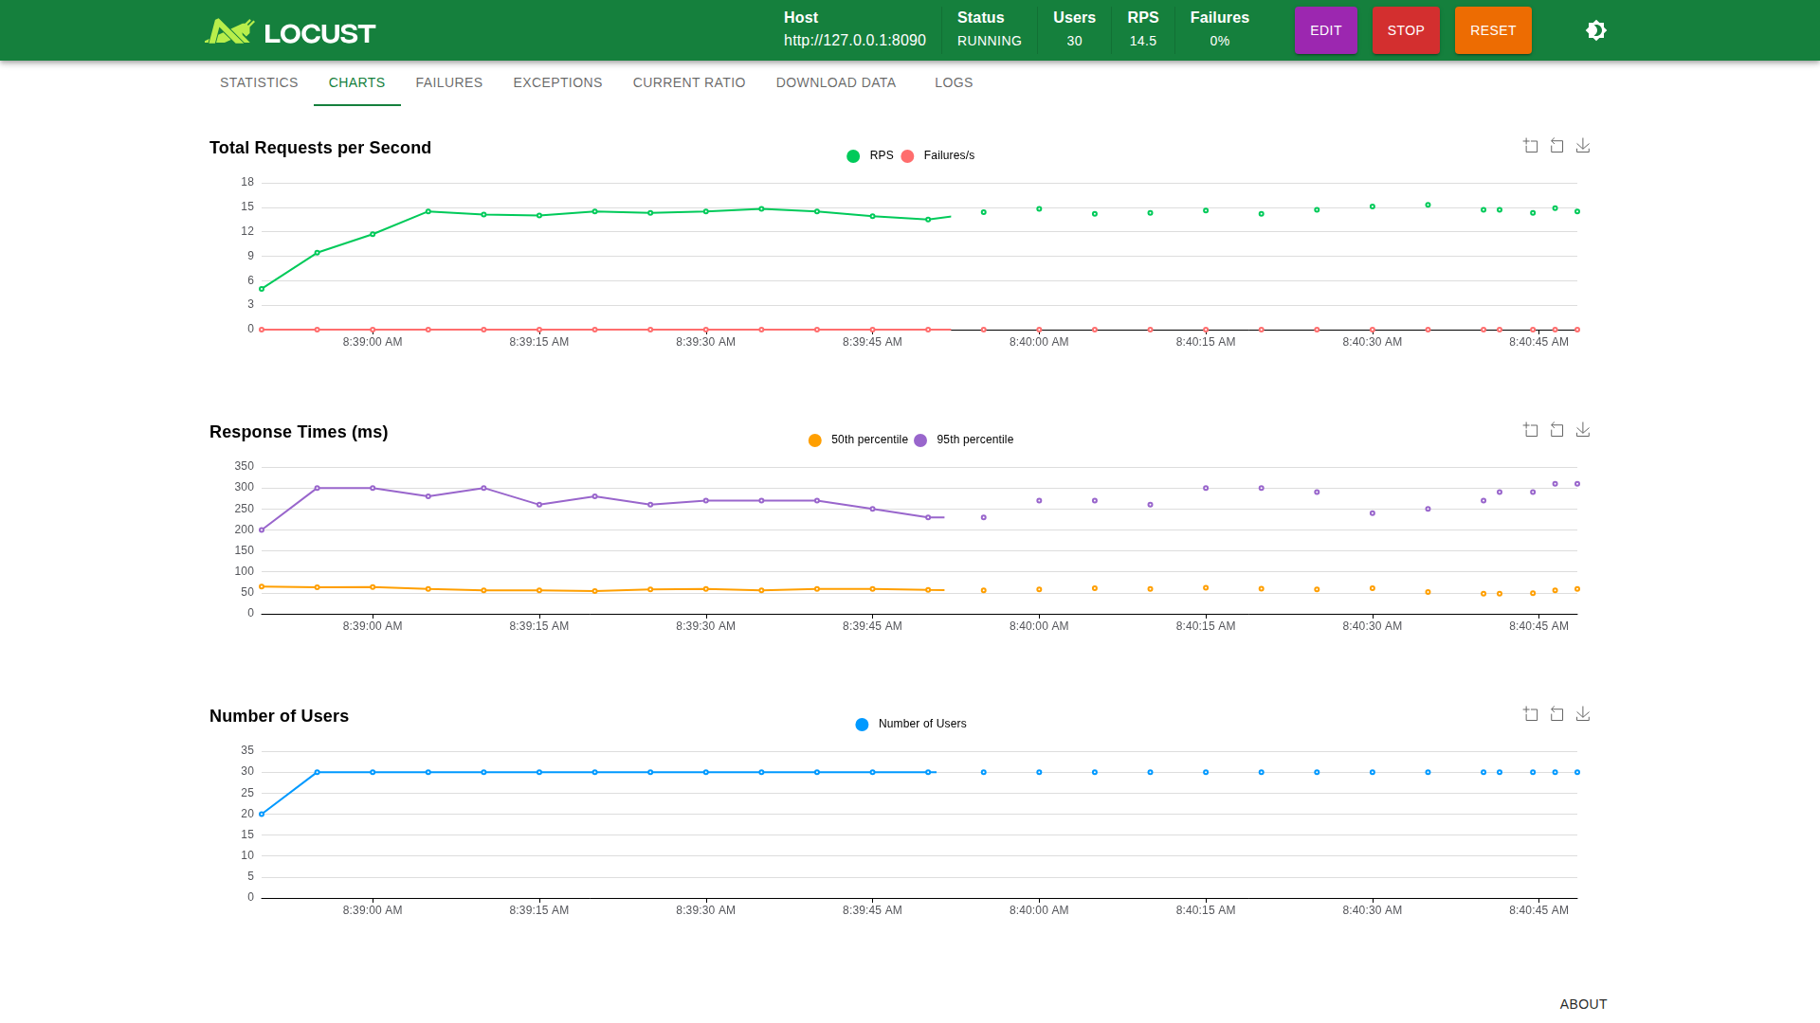Reset zoom on Number of Users chart
This screenshot has width=1820, height=1023.
point(1556,714)
